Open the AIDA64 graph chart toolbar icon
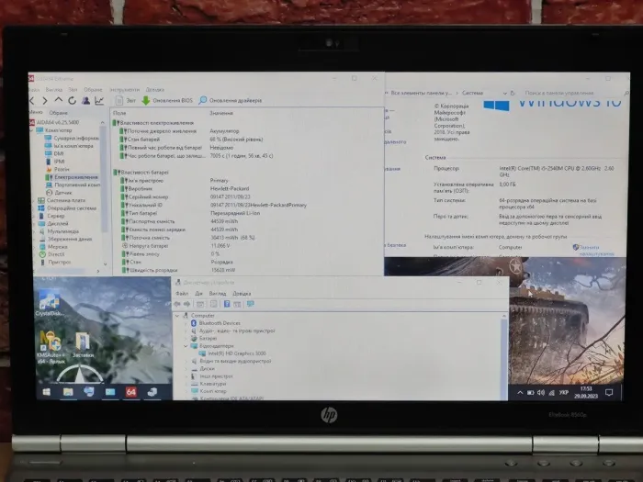643x482 pixels. point(99,100)
